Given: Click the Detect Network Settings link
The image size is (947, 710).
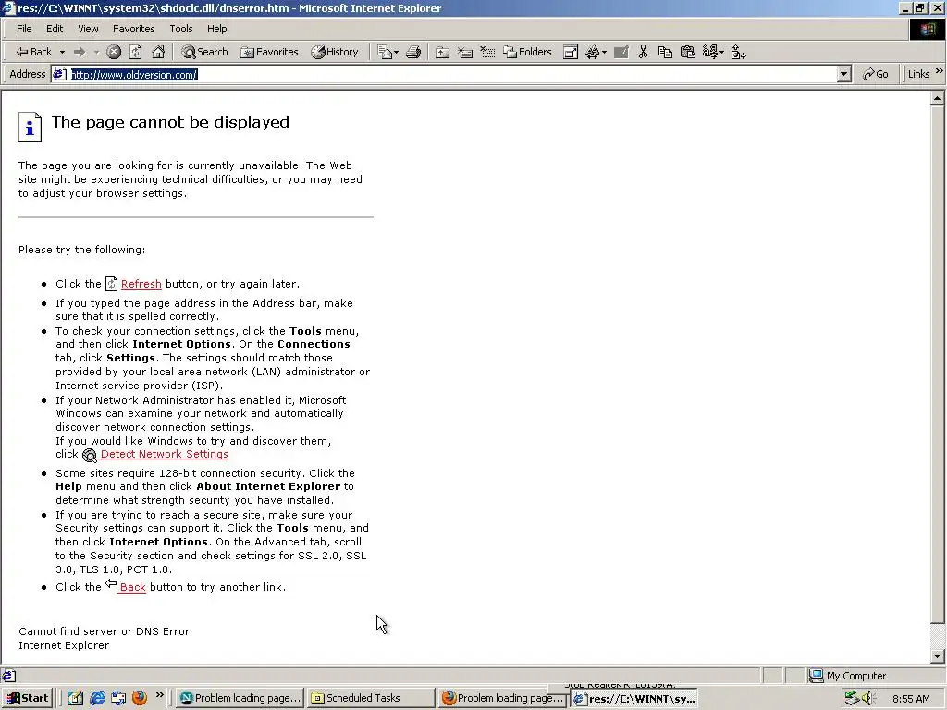Looking at the screenshot, I should [x=164, y=454].
